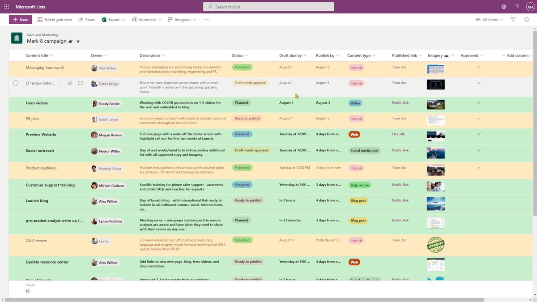Open the Published link column header
The height and width of the screenshot is (302, 537).
click(407, 55)
